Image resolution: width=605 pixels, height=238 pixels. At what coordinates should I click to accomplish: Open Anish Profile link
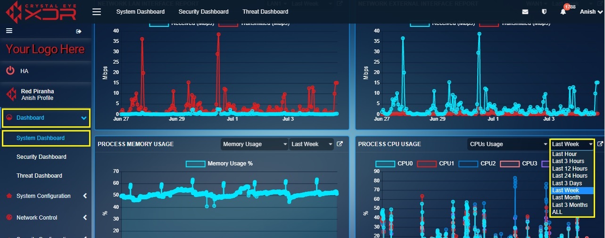(37, 98)
